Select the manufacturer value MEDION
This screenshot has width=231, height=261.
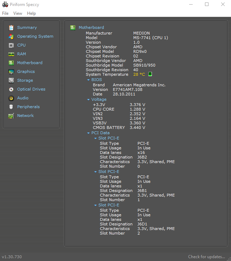point(141,33)
